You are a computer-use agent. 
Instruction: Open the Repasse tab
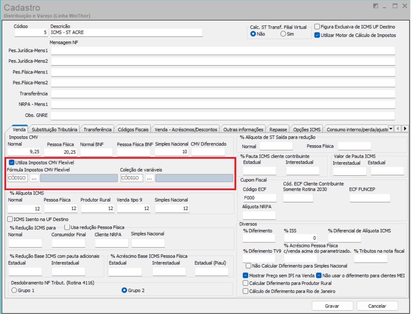(x=278, y=129)
